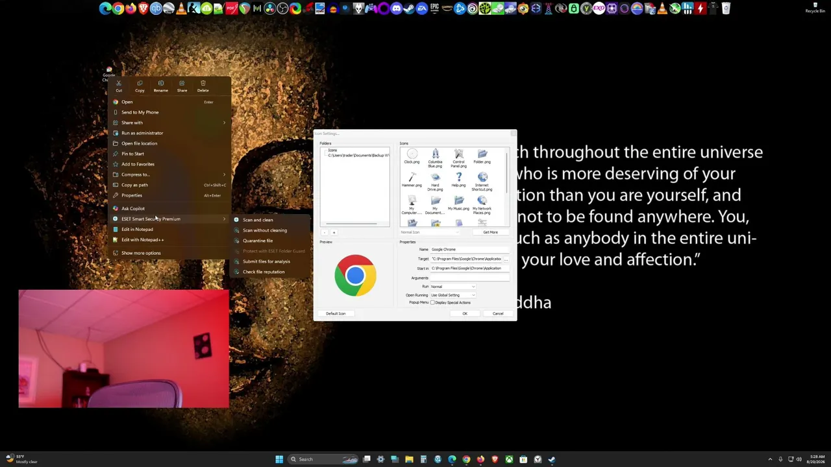
Task: Launch Microsoft Edge from the top dock
Action: click(105, 8)
